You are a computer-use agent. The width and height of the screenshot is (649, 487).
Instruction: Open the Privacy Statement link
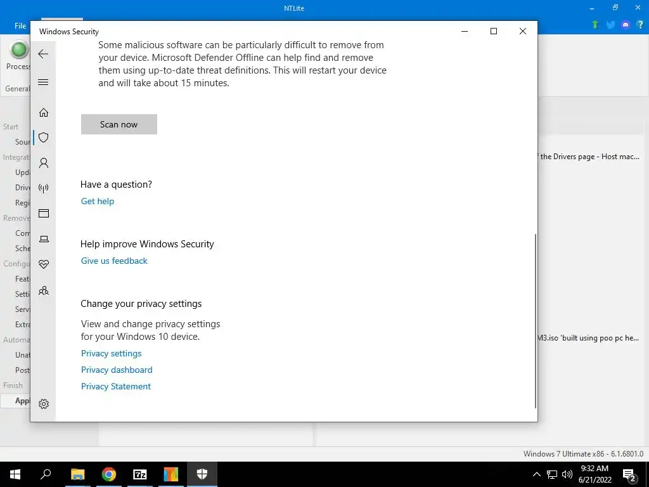point(116,386)
